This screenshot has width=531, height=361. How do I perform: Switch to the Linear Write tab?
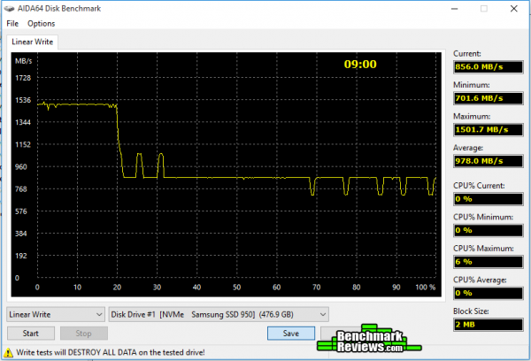point(32,42)
